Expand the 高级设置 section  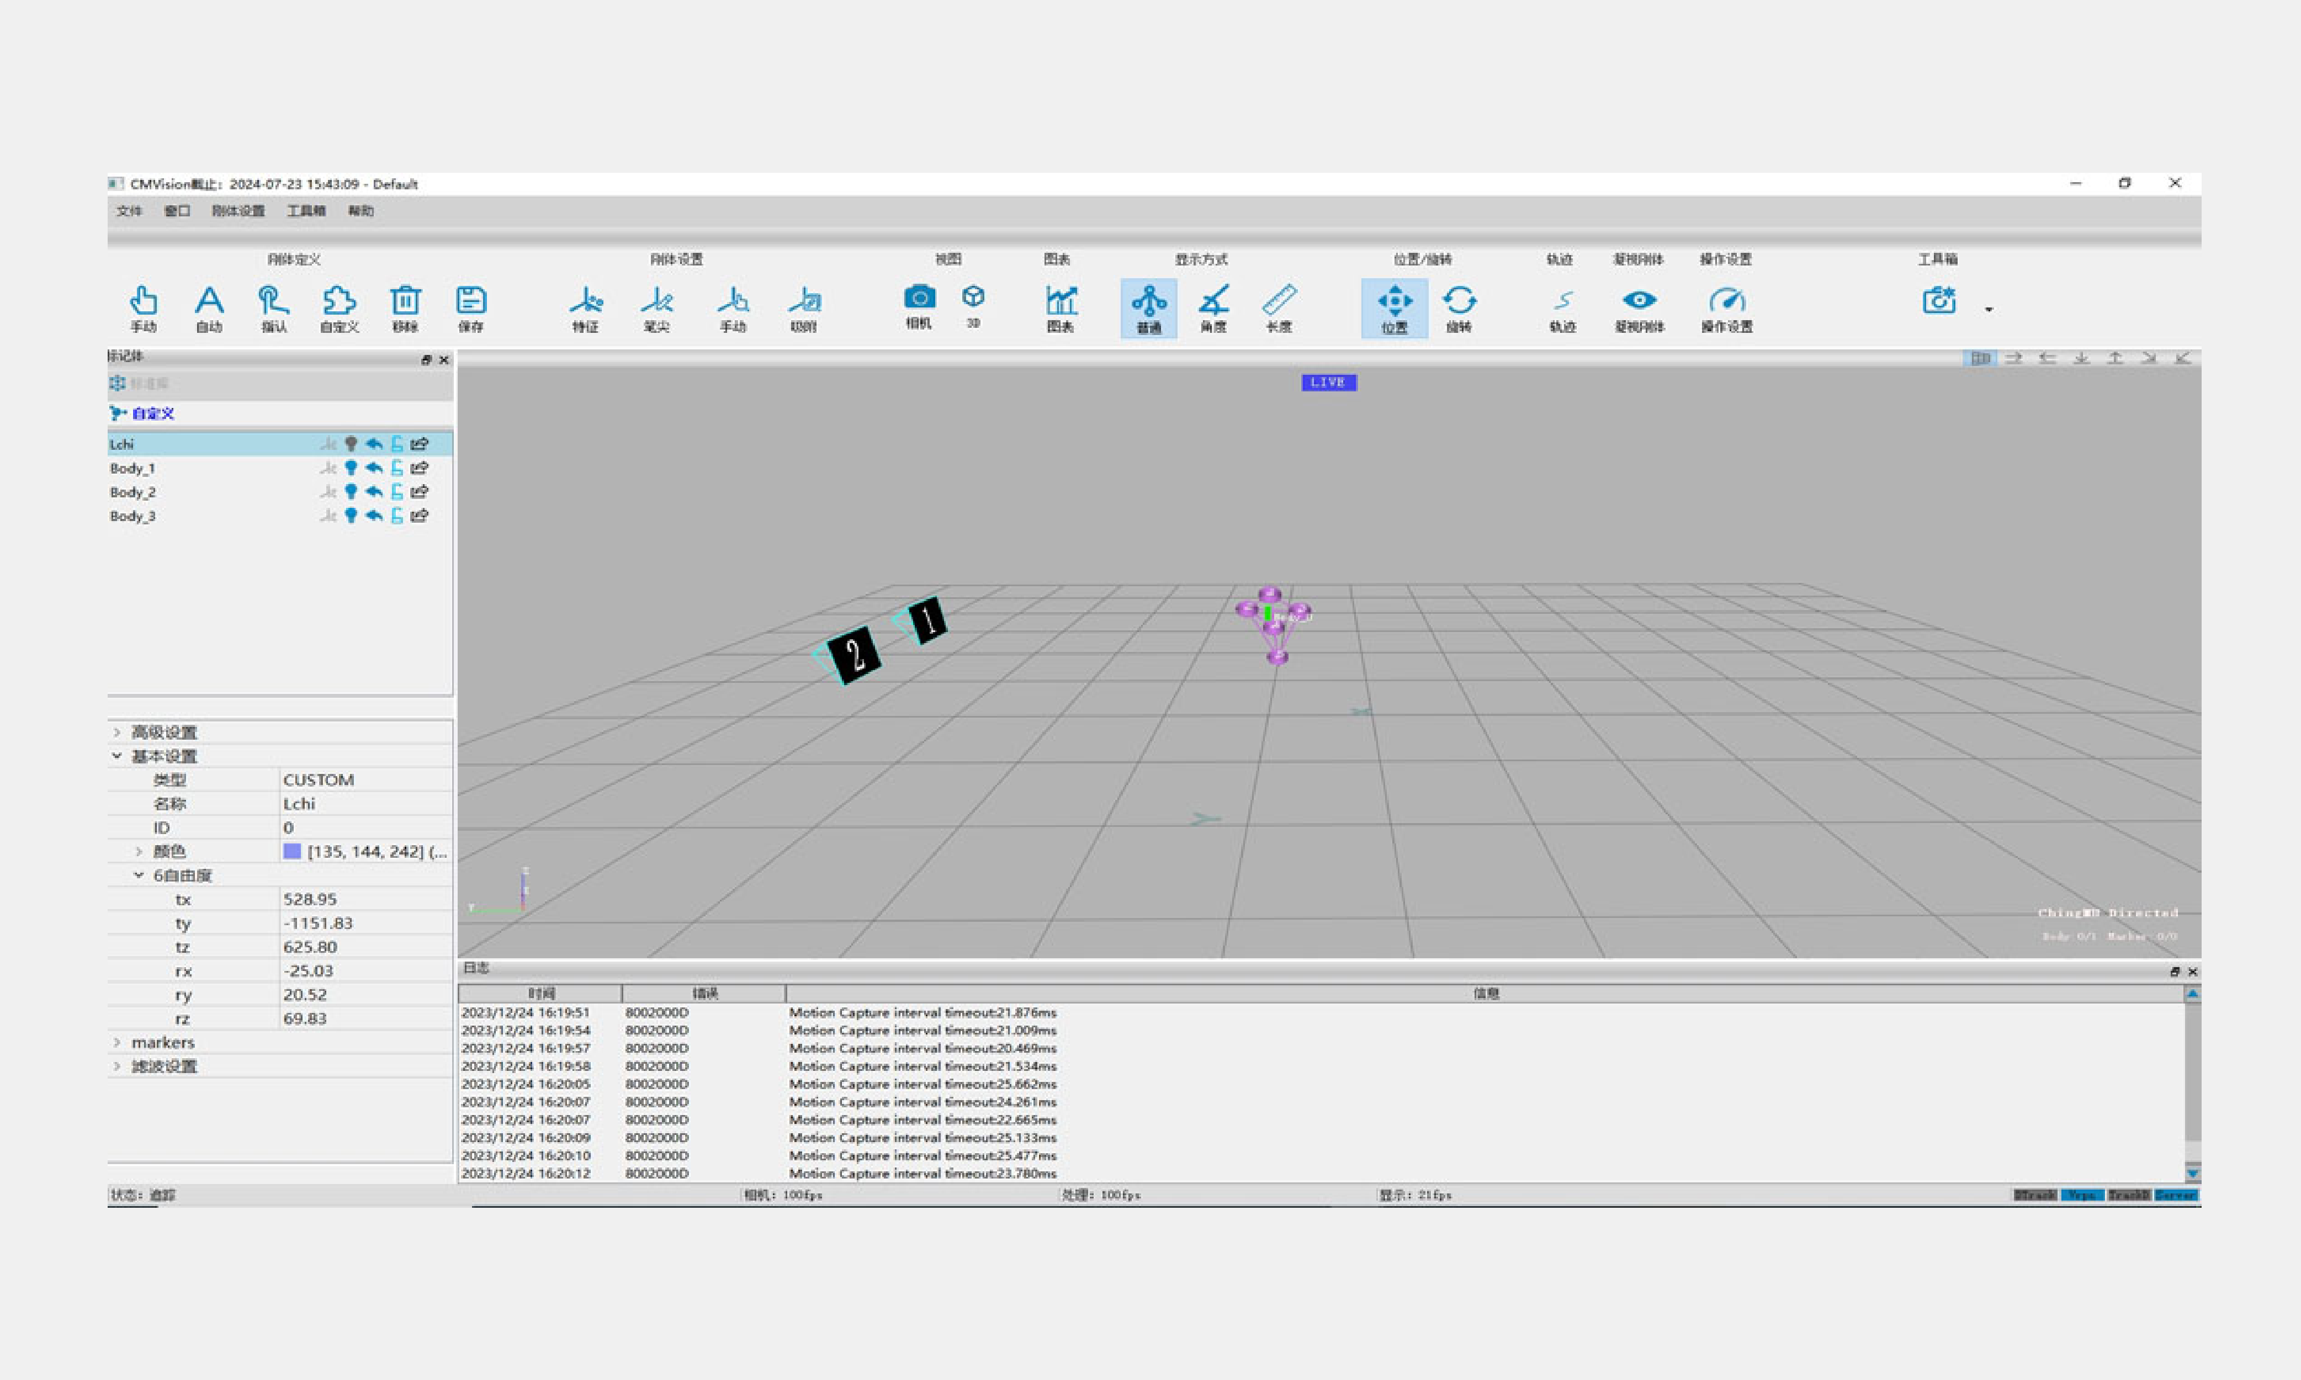click(117, 733)
